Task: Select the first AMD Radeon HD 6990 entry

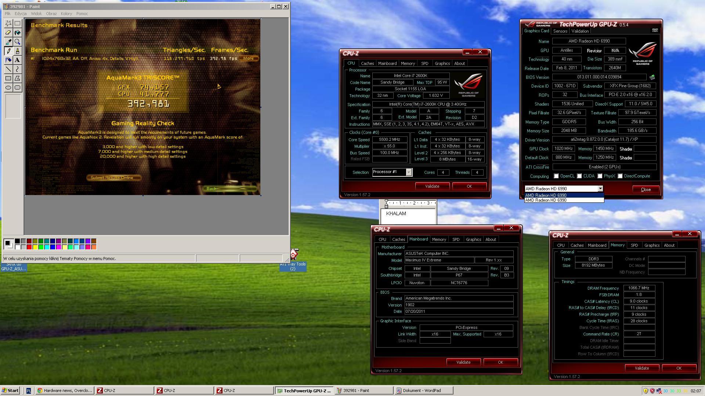Action: point(564,195)
